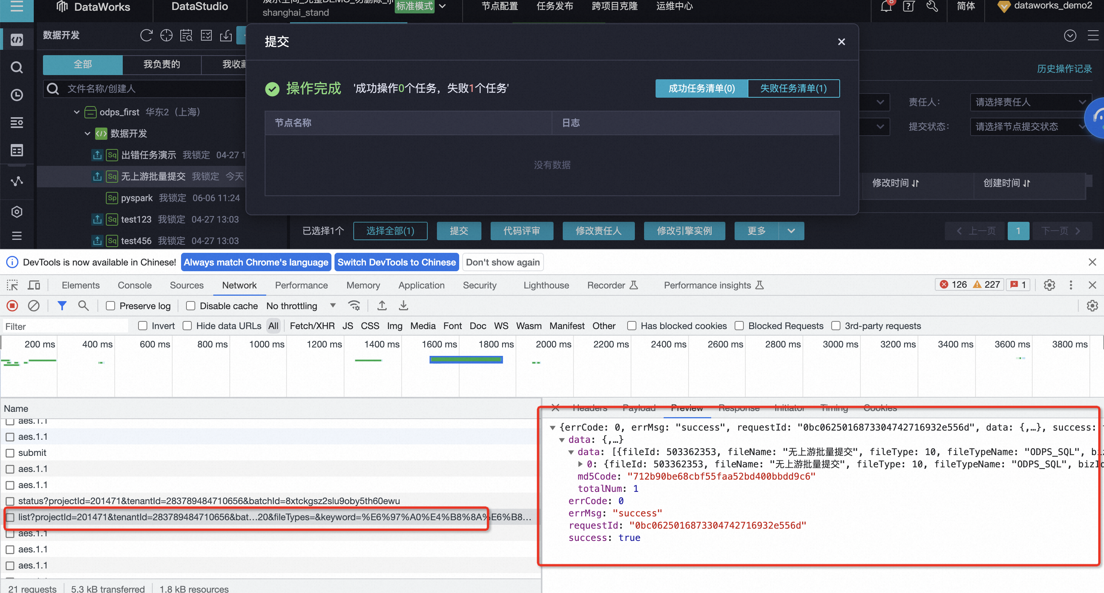Click the export import icon in data toolbar

226,36
